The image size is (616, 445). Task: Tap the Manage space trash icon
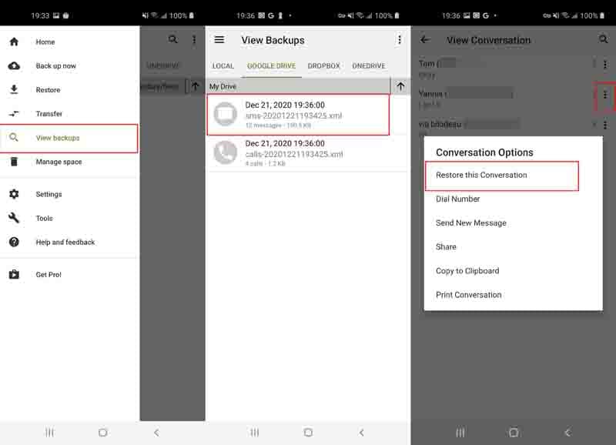pos(12,162)
